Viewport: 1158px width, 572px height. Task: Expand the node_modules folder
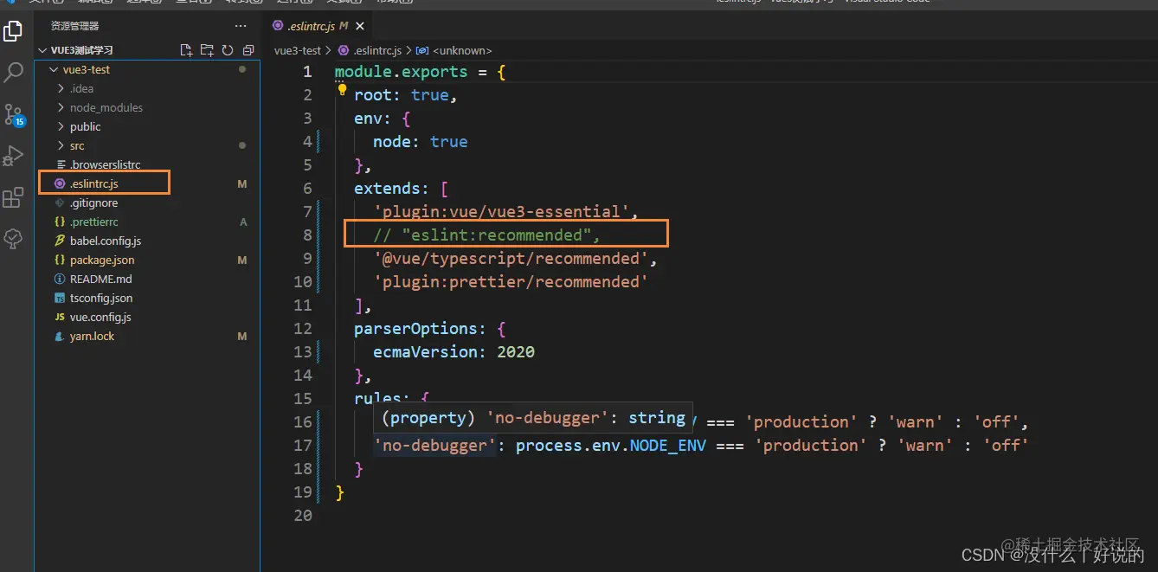point(61,107)
